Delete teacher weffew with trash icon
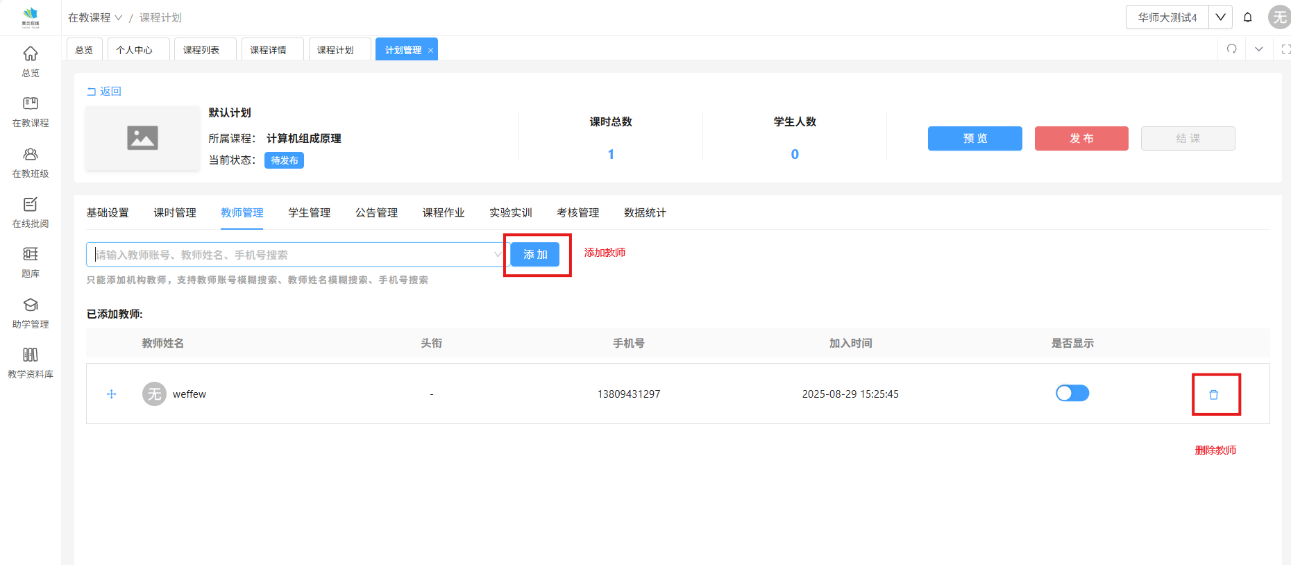Viewport: 1291px width, 565px height. coord(1213,394)
